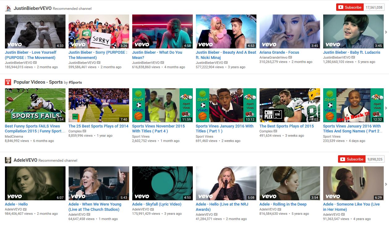Open 'Beauty And A Beat ft. Nicki Minaj' title

click(x=226, y=55)
